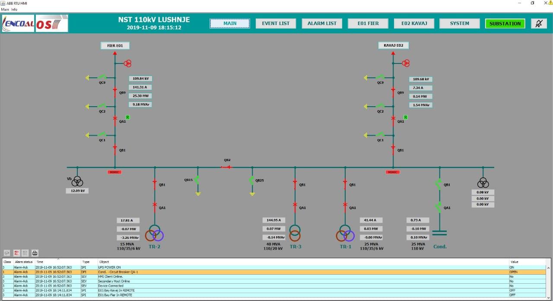Click the FIER E01 line label button
This screenshot has height=301, width=553.
(x=115, y=45)
